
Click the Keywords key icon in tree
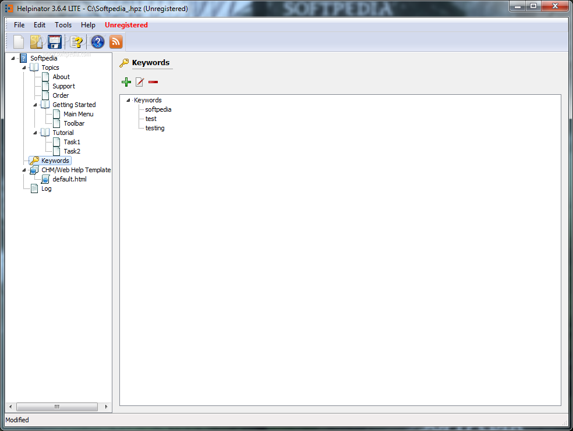click(34, 161)
